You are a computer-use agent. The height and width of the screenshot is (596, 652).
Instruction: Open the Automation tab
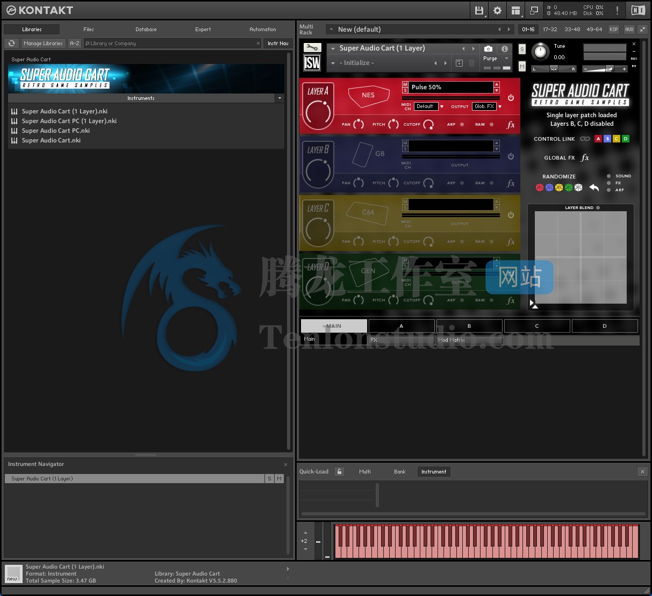[263, 30]
